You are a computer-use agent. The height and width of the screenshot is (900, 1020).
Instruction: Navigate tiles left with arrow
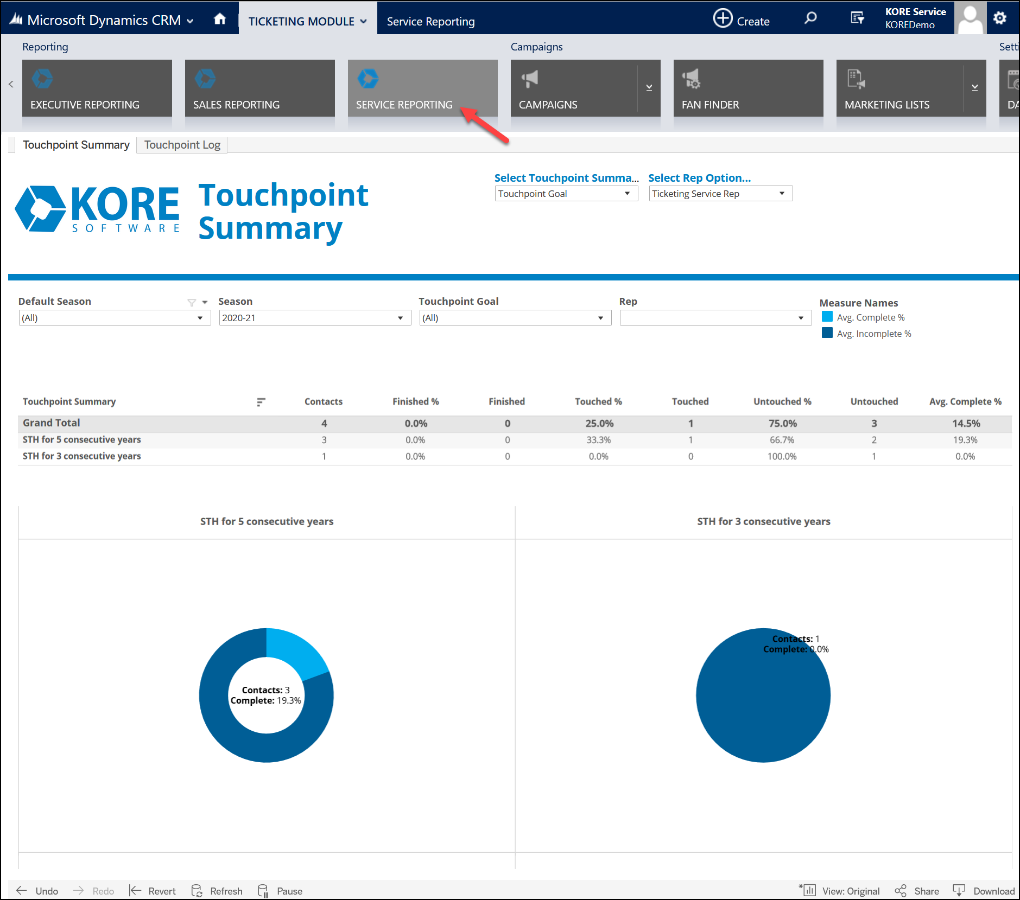[11, 84]
